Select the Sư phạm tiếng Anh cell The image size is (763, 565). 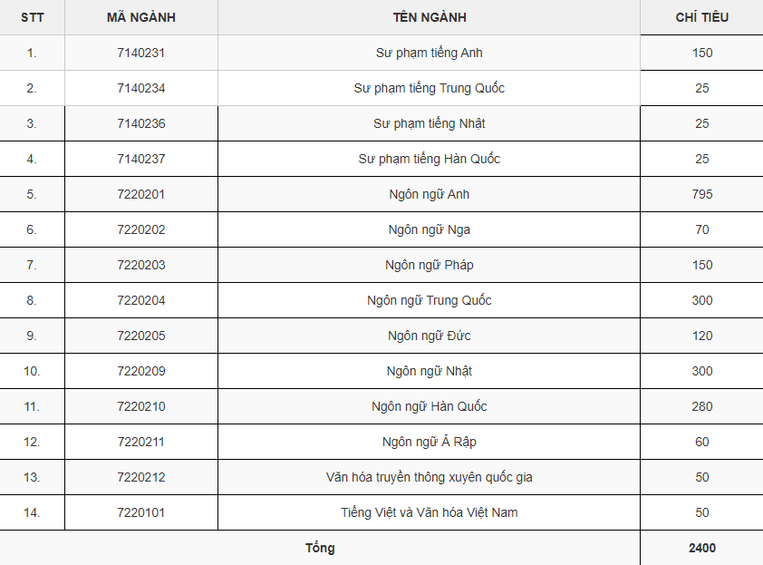pos(430,53)
